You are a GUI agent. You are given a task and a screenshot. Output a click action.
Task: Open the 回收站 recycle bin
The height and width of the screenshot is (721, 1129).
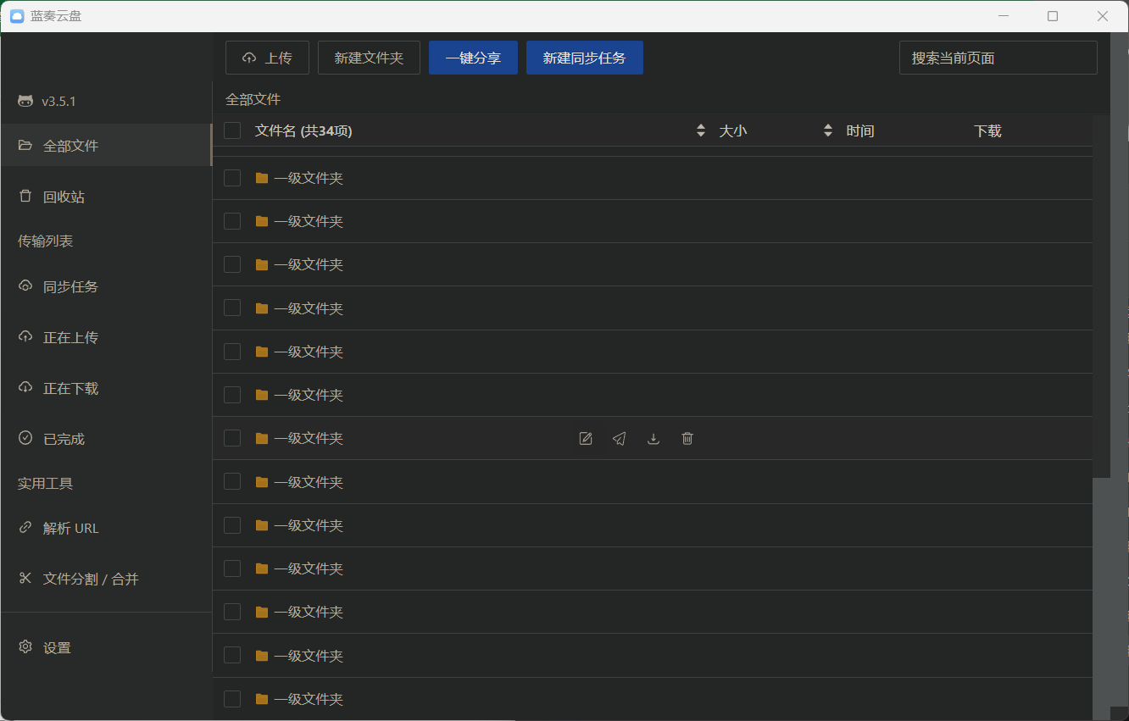(x=106, y=197)
